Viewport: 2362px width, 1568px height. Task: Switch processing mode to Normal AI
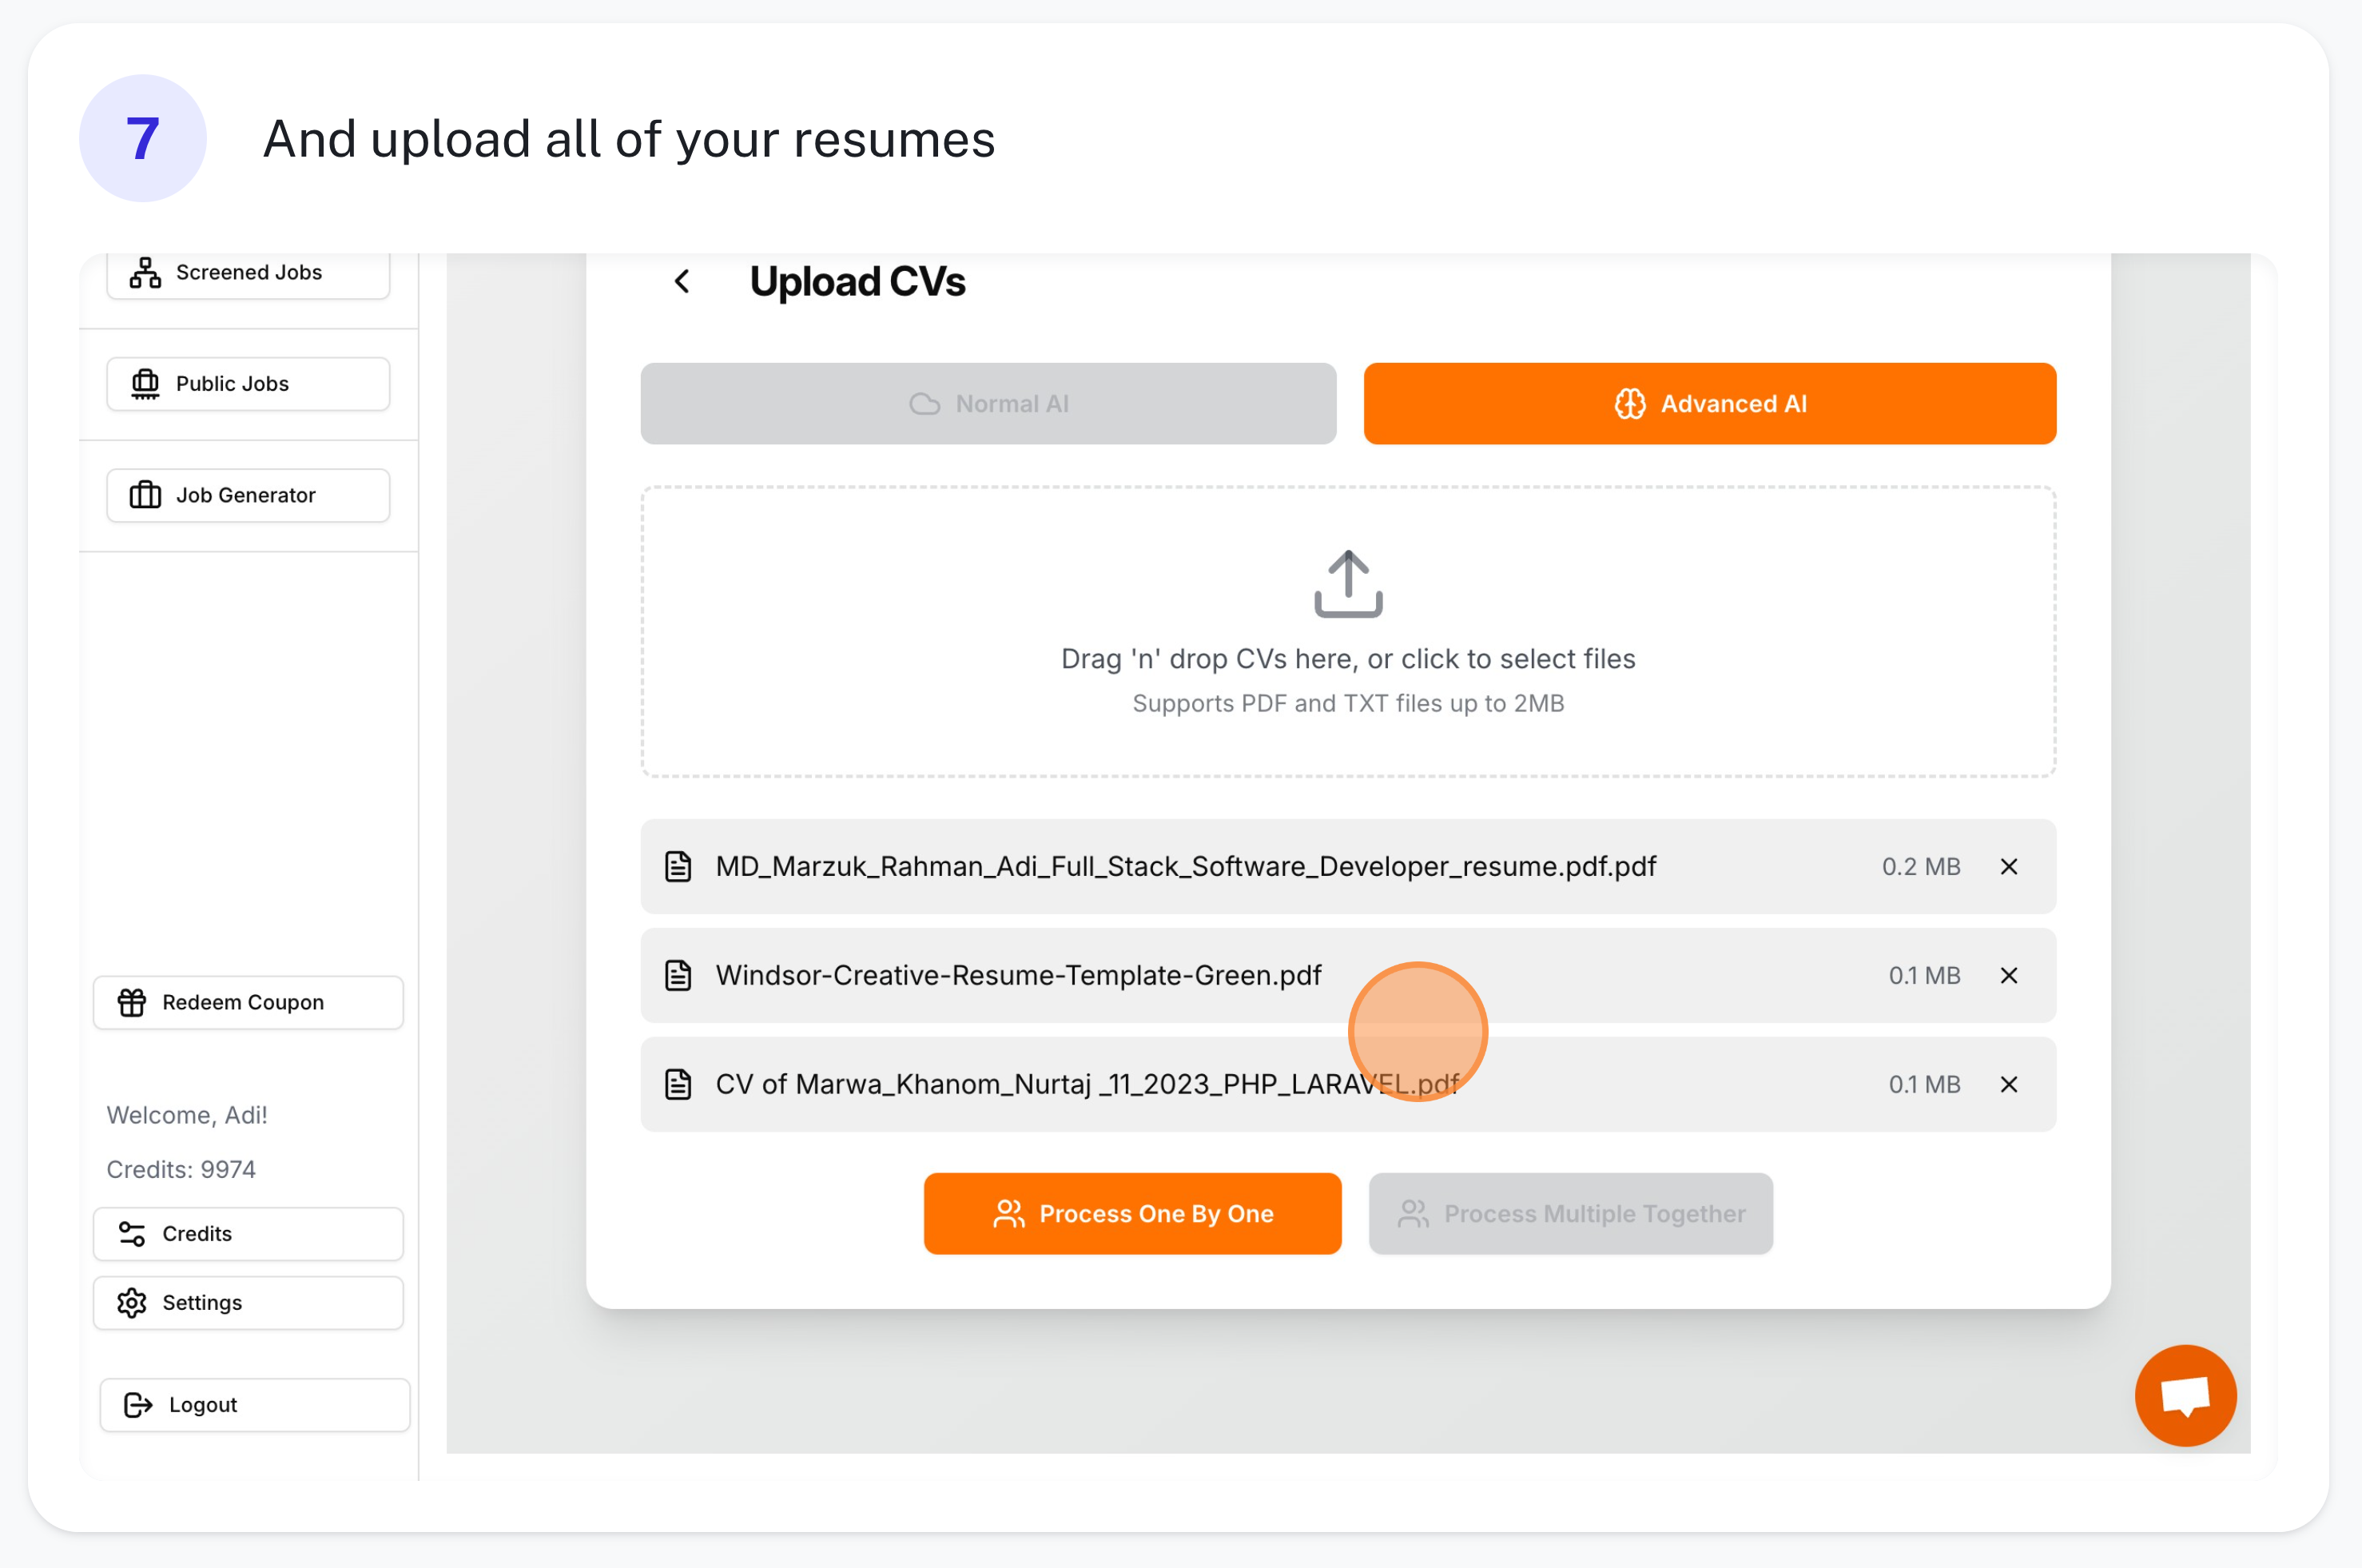988,403
